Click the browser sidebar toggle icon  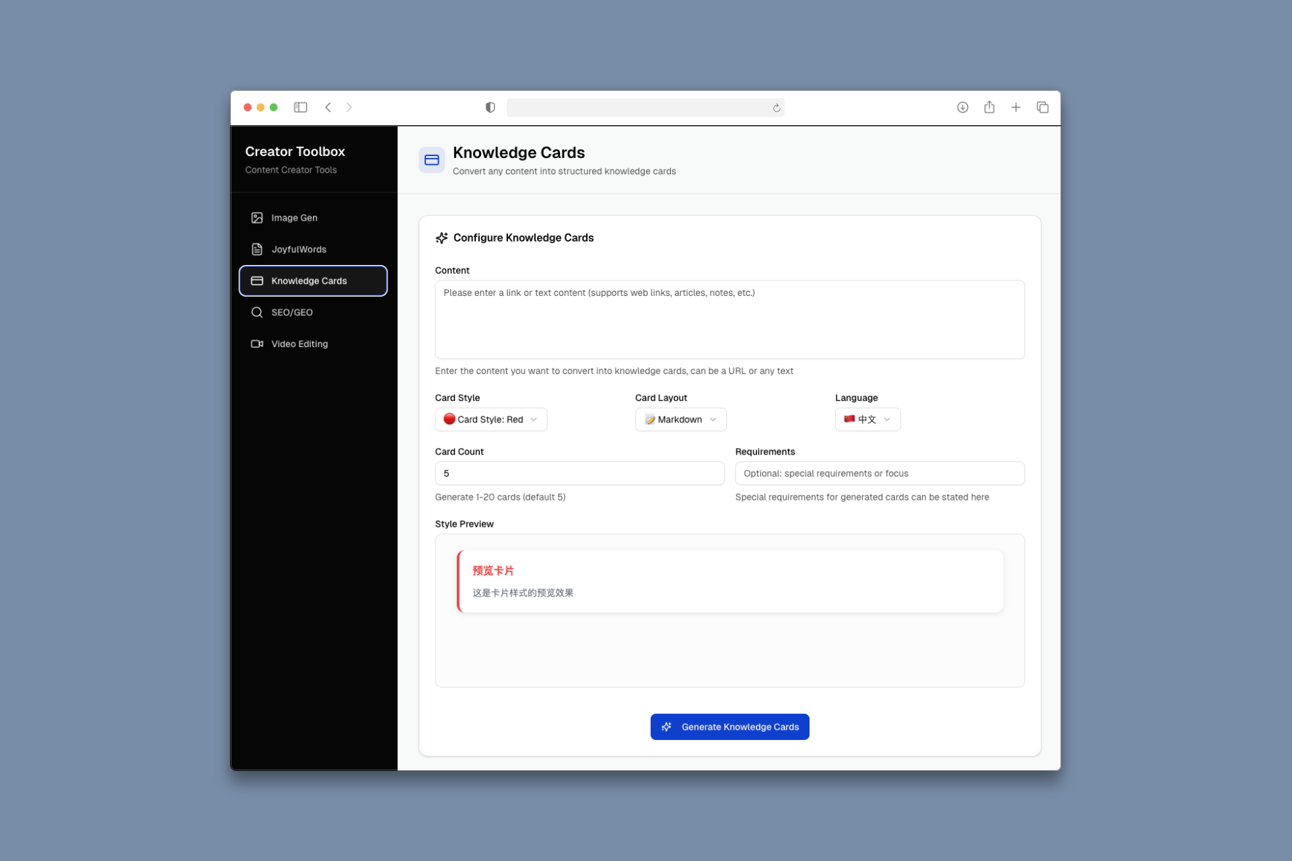click(x=301, y=107)
